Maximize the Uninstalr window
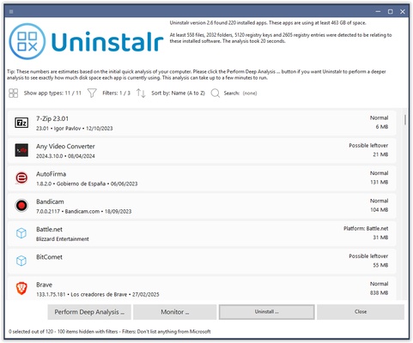Image resolution: width=413 pixels, height=343 pixels. (x=391, y=12)
